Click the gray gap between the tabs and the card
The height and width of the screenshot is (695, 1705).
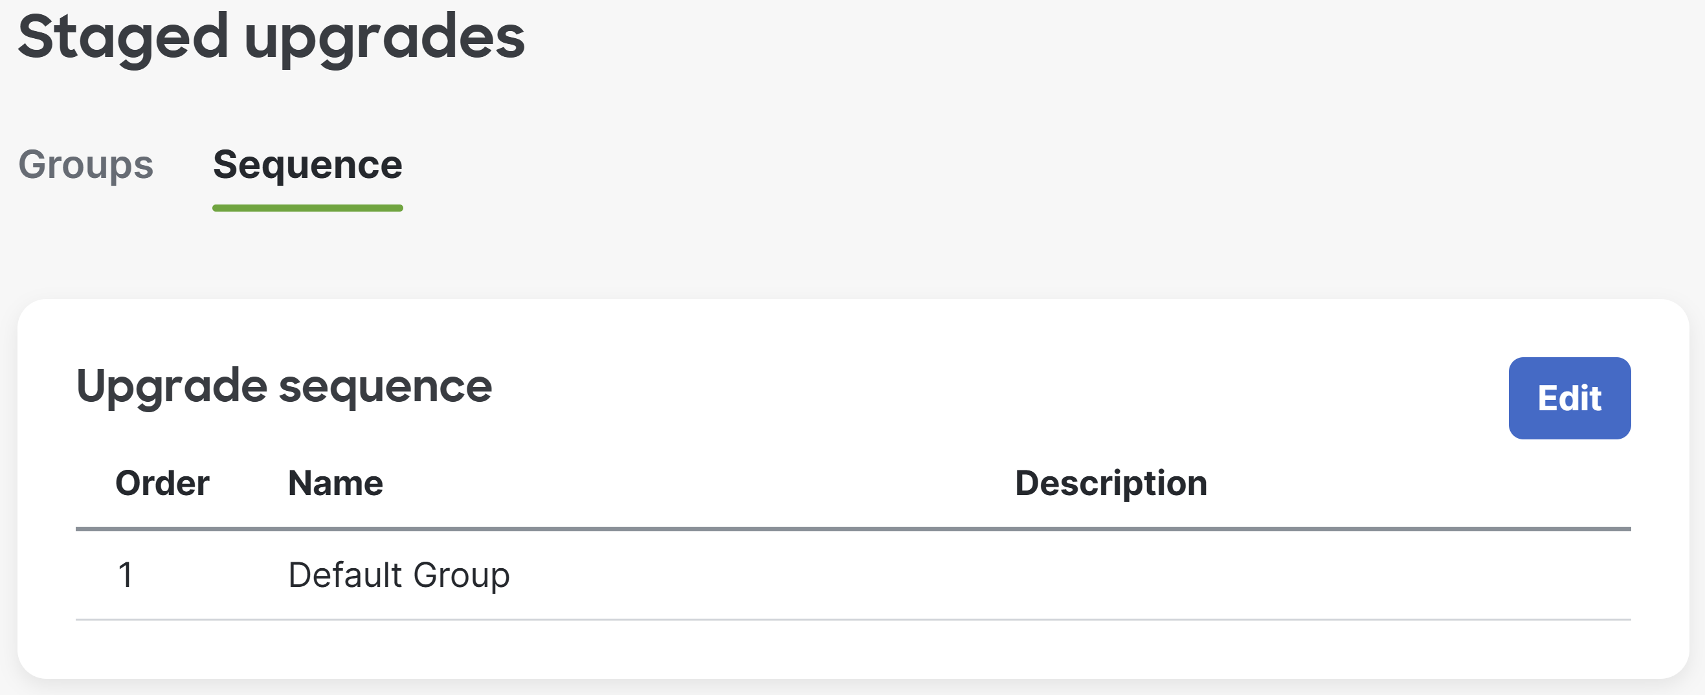(x=853, y=256)
